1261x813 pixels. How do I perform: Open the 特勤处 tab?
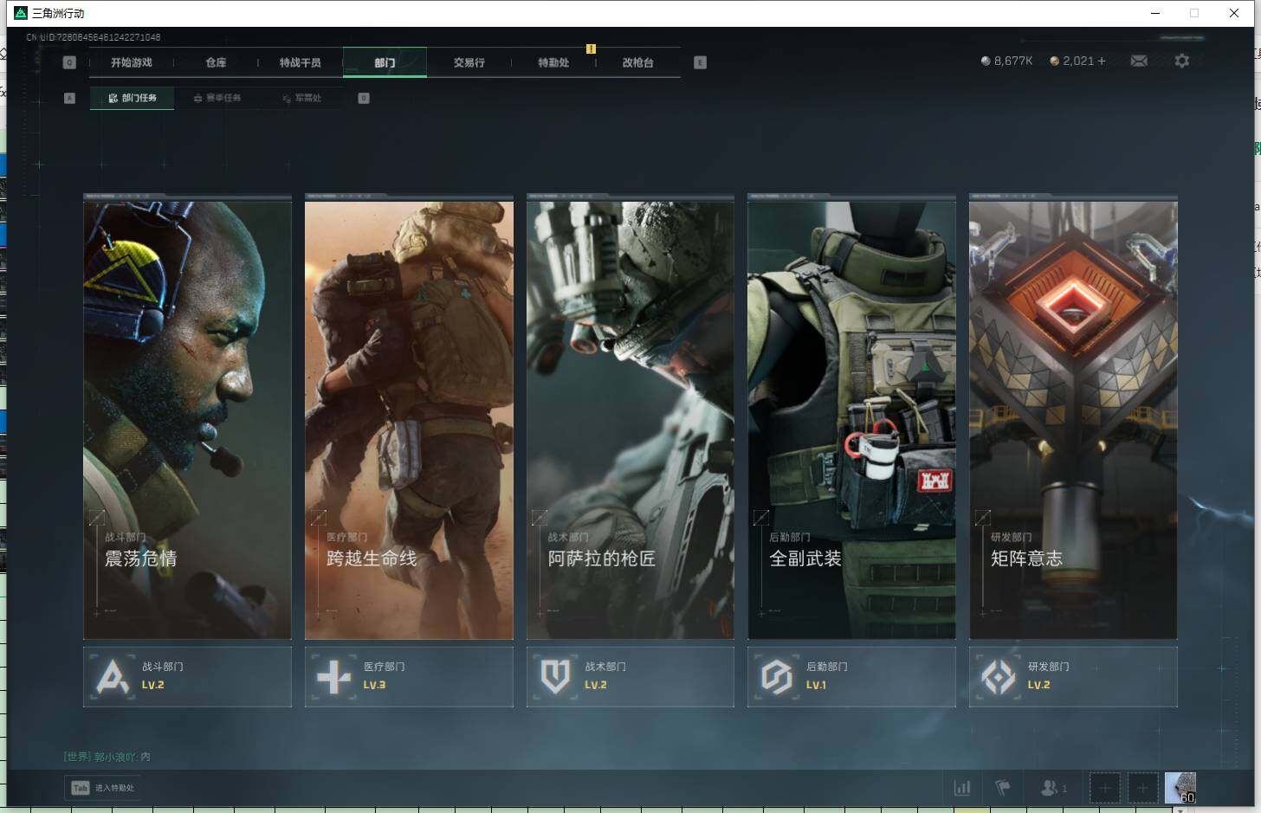click(x=553, y=62)
